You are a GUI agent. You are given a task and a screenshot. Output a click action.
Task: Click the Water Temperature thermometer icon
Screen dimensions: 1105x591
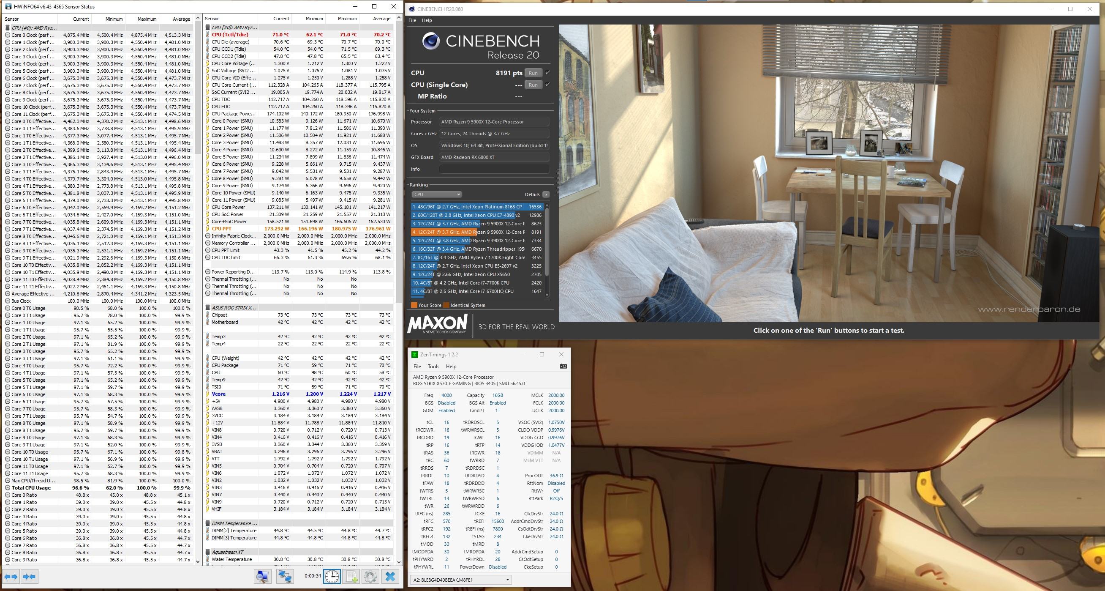[208, 559]
